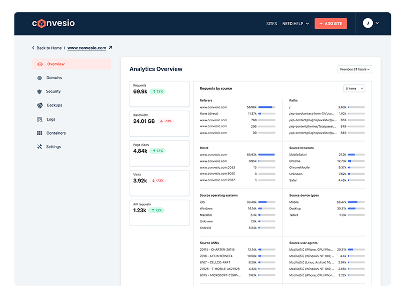Click the www.convesio.com:2083 host row

click(237, 168)
